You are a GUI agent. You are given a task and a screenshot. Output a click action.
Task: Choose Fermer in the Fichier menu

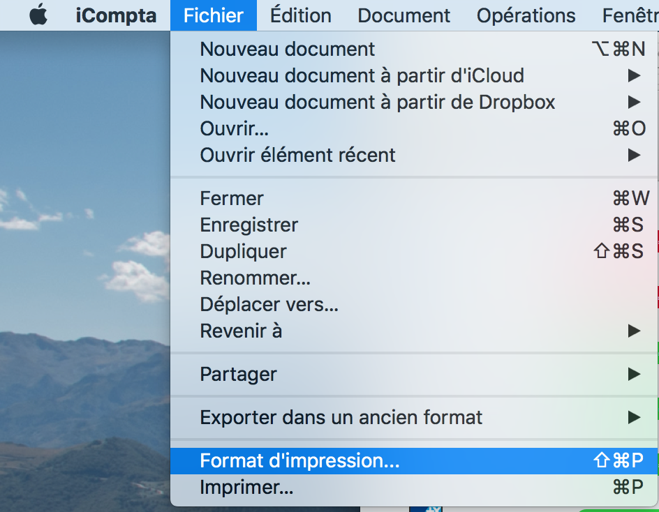414,198
